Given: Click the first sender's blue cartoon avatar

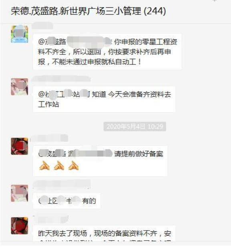Looking at the screenshot, I should tap(20, 34).
